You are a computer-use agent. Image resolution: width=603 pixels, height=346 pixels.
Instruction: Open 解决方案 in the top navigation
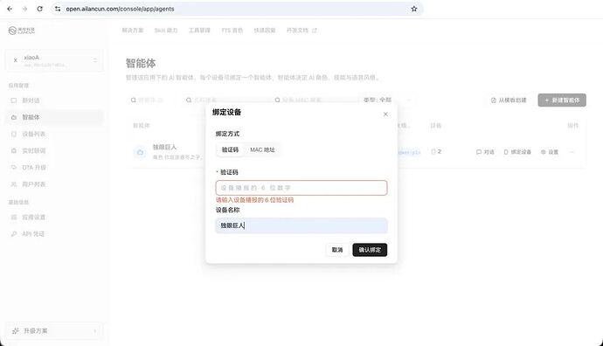click(133, 31)
